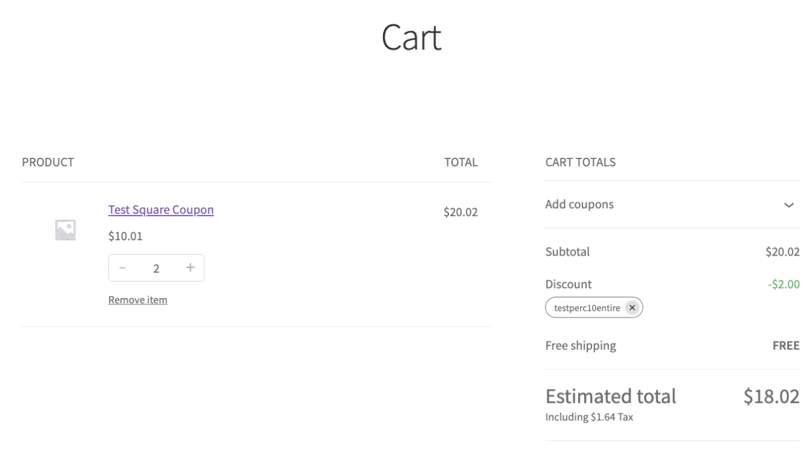The height and width of the screenshot is (460, 810).
Task: Click the green -$2.00 discount amount
Action: point(783,284)
